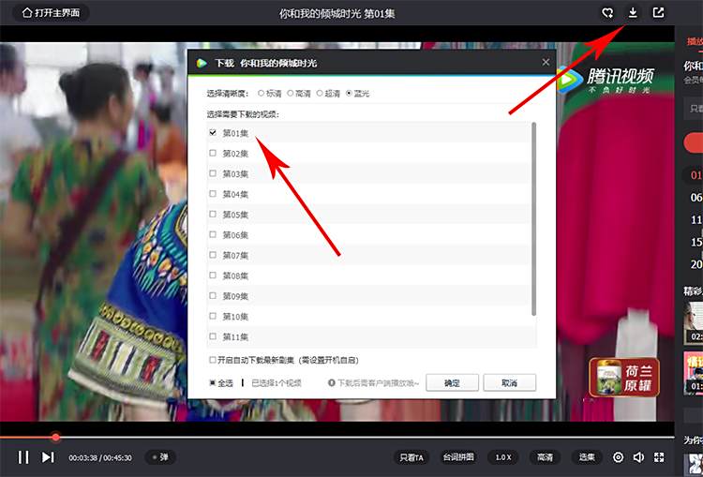Screen dimensions: 703x477
Task: Click the download icon in top bar
Action: (633, 12)
